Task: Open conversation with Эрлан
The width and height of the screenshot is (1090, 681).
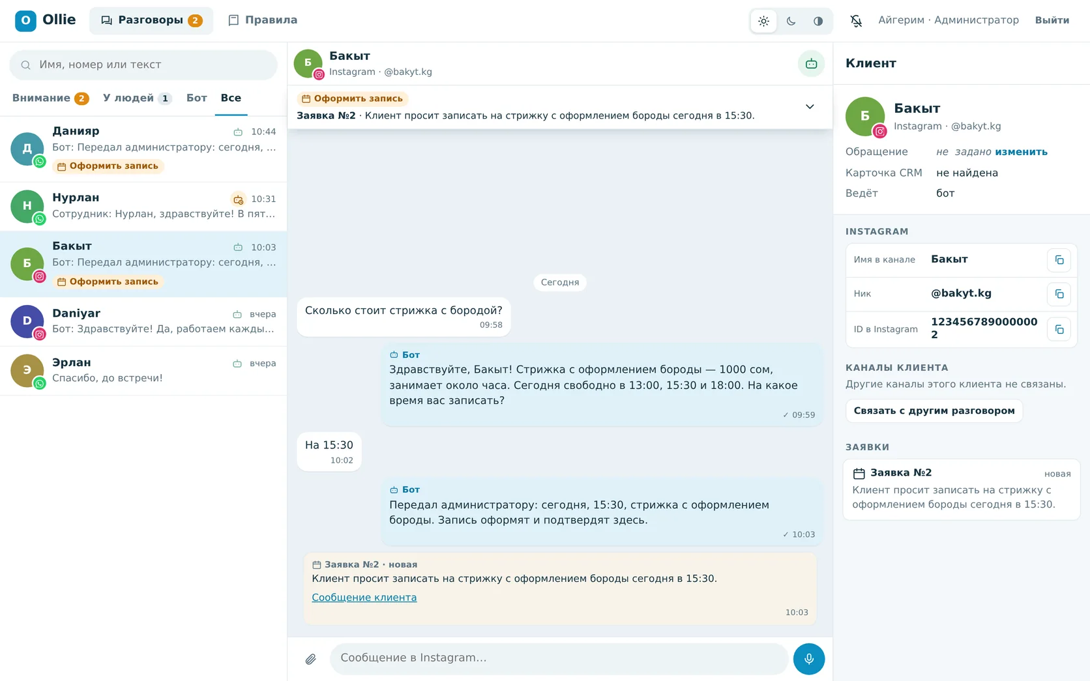Action: point(143,371)
